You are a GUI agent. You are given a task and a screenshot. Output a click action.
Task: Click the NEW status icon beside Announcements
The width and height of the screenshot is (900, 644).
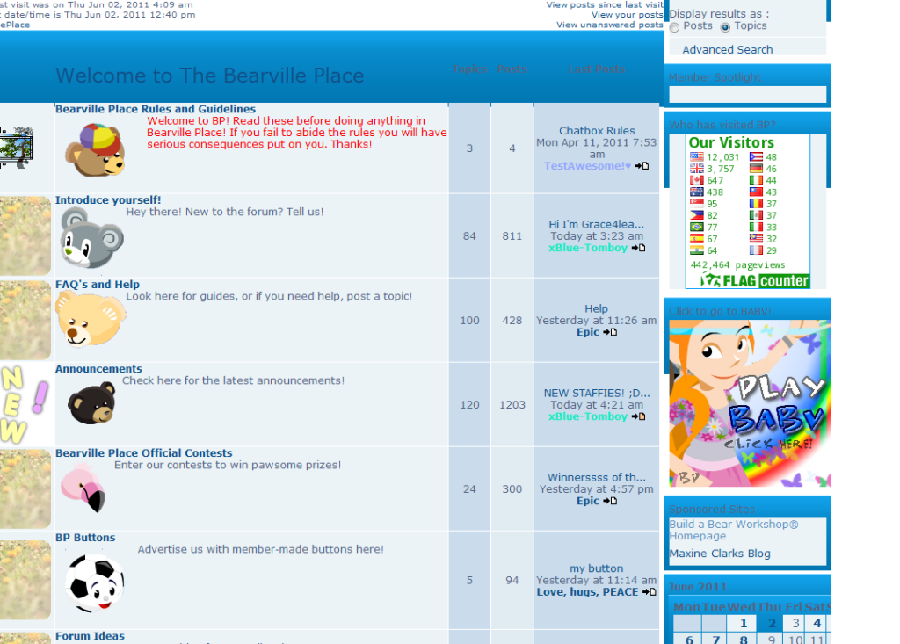pyautogui.click(x=25, y=405)
